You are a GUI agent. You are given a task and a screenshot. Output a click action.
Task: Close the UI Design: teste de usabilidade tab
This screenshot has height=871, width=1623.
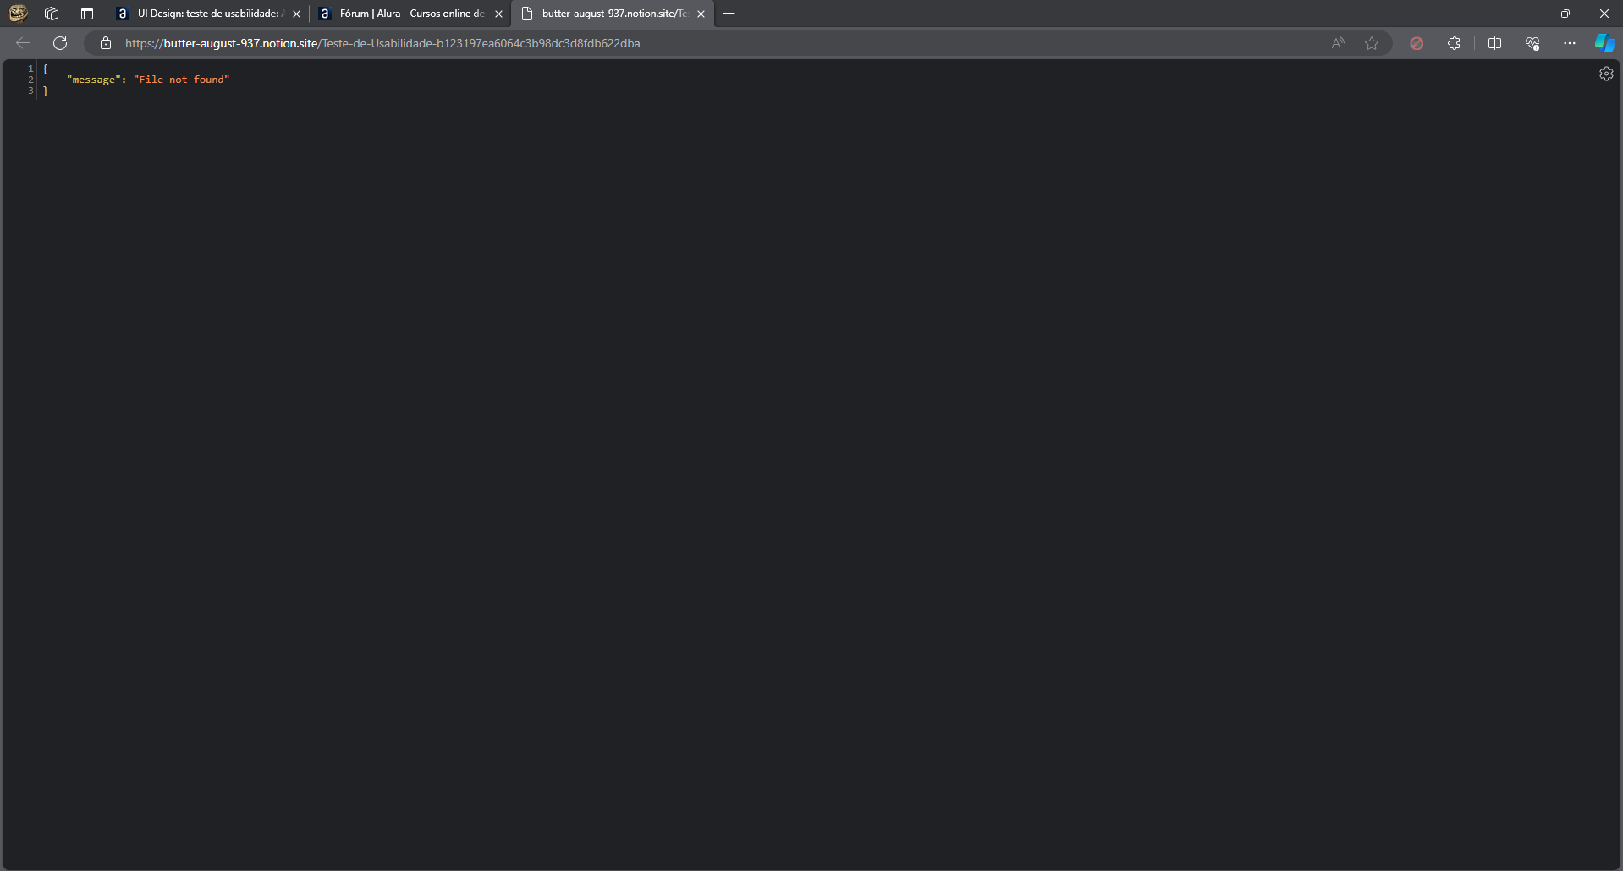[x=296, y=14]
